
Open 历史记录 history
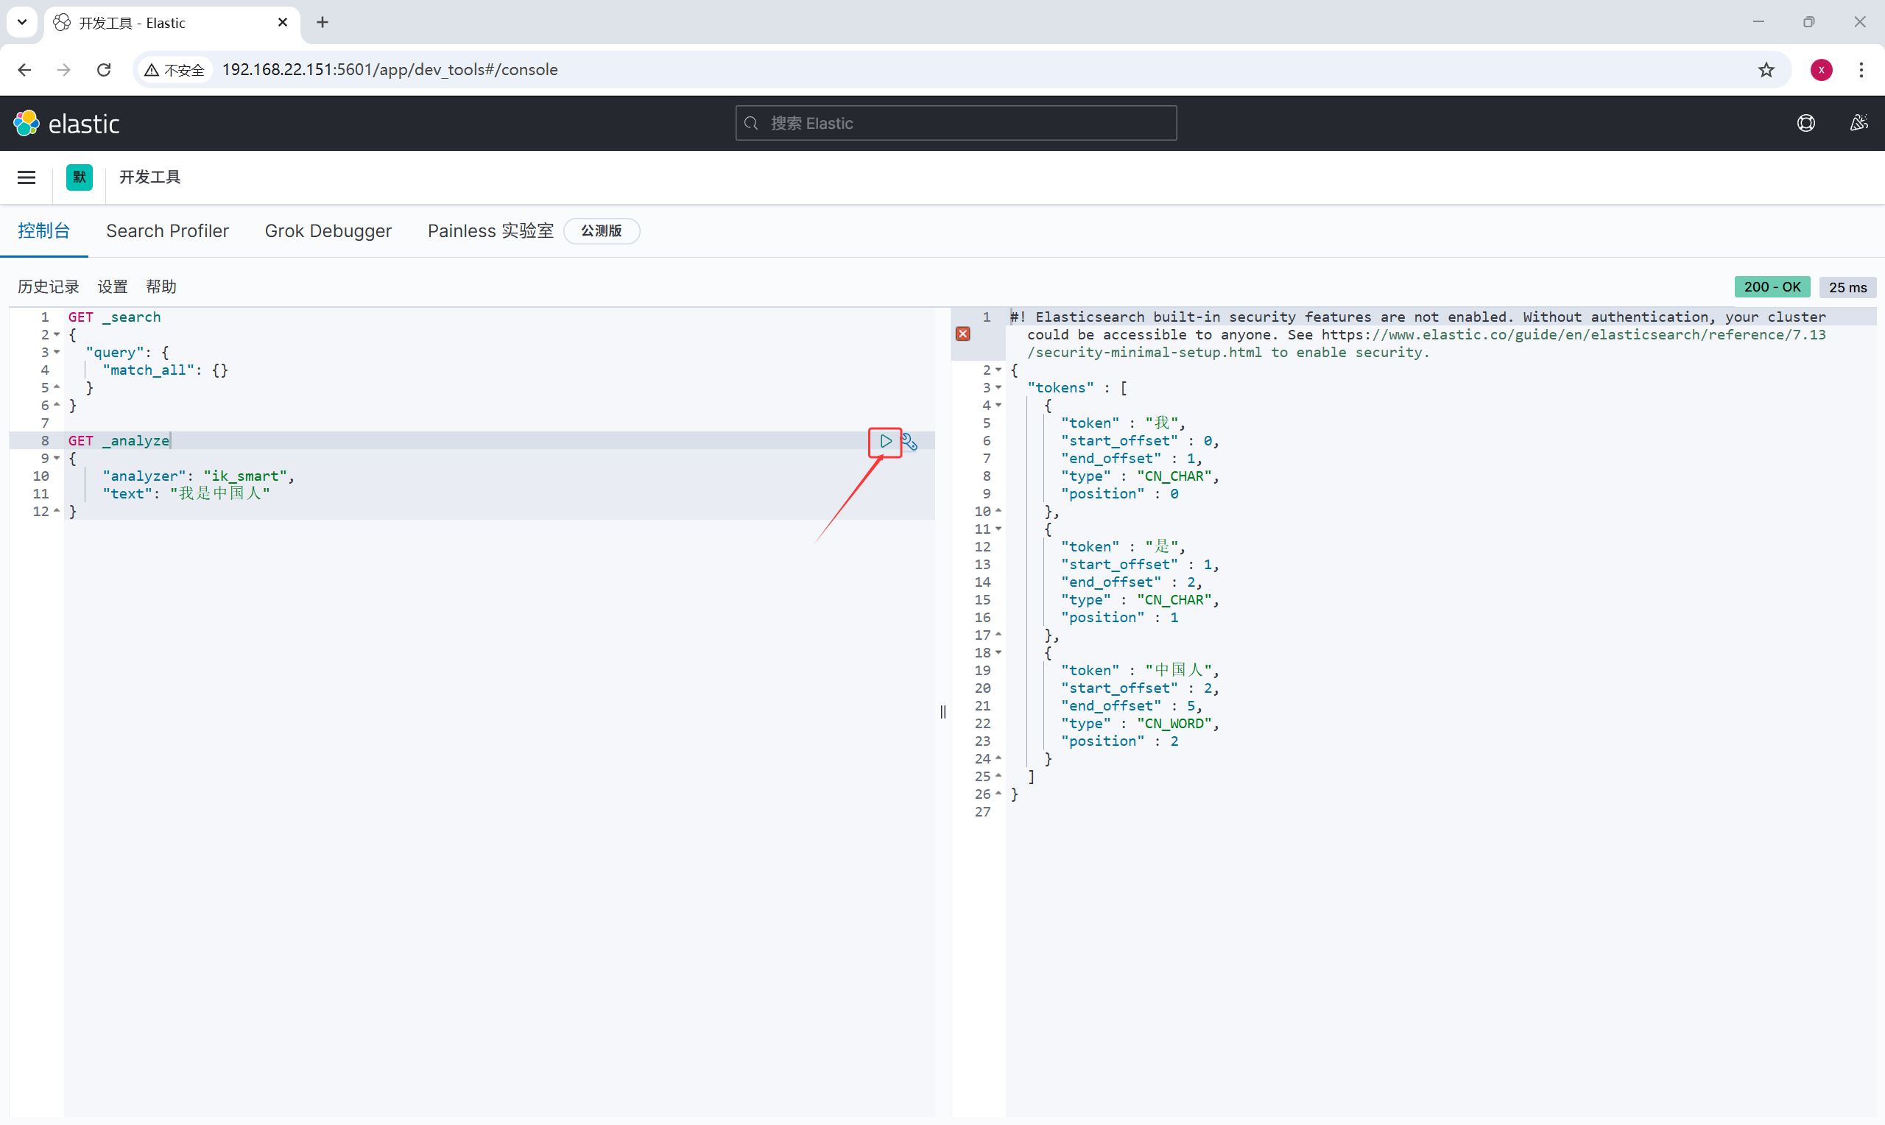(x=49, y=287)
